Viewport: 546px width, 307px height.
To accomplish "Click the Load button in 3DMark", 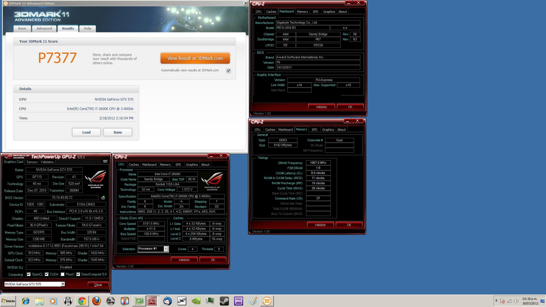I will [86, 132].
